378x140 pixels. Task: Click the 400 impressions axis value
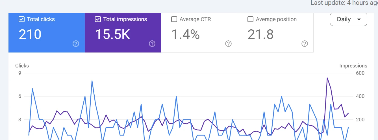tap(360, 96)
